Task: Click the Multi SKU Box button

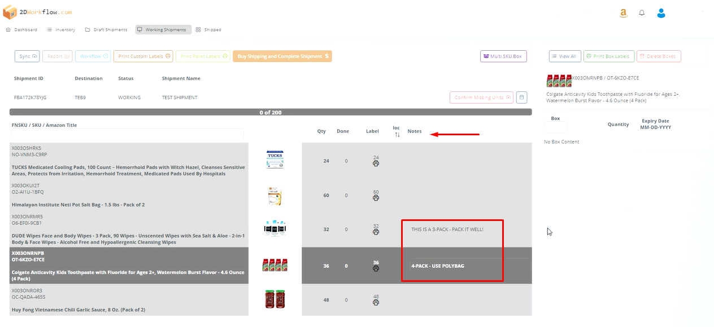Action: click(503, 56)
